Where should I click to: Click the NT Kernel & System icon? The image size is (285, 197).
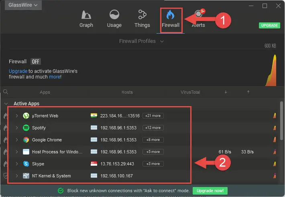coord(26,176)
